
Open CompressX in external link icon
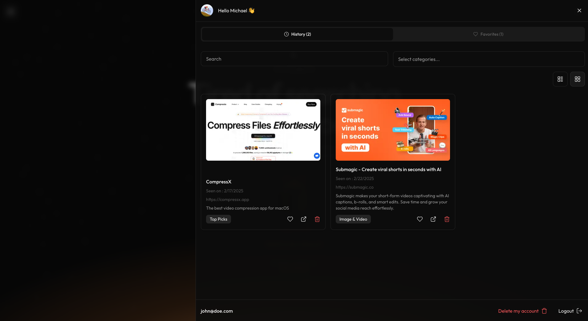tap(304, 219)
